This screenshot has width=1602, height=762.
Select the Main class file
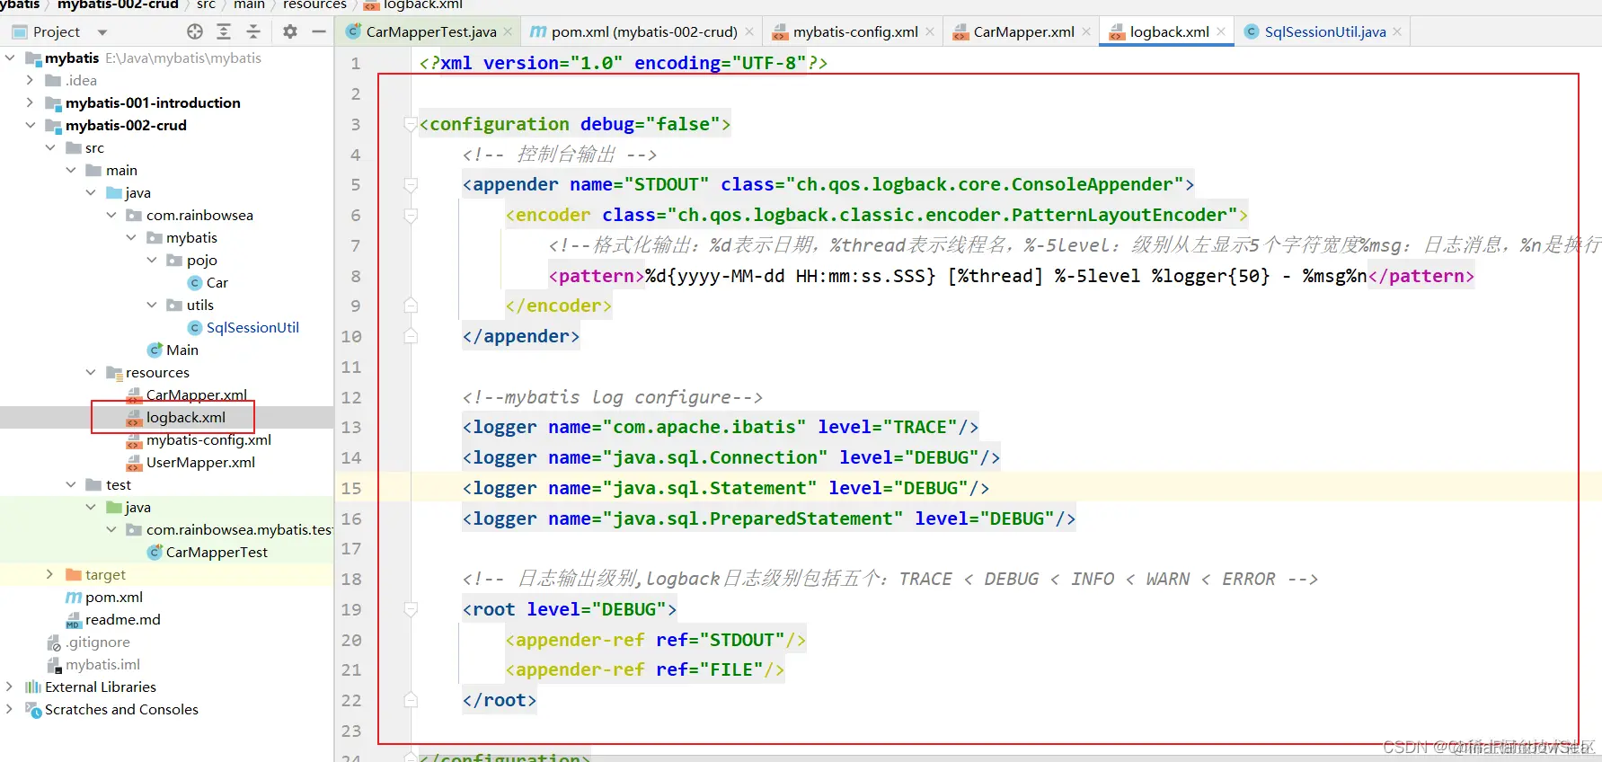click(182, 350)
